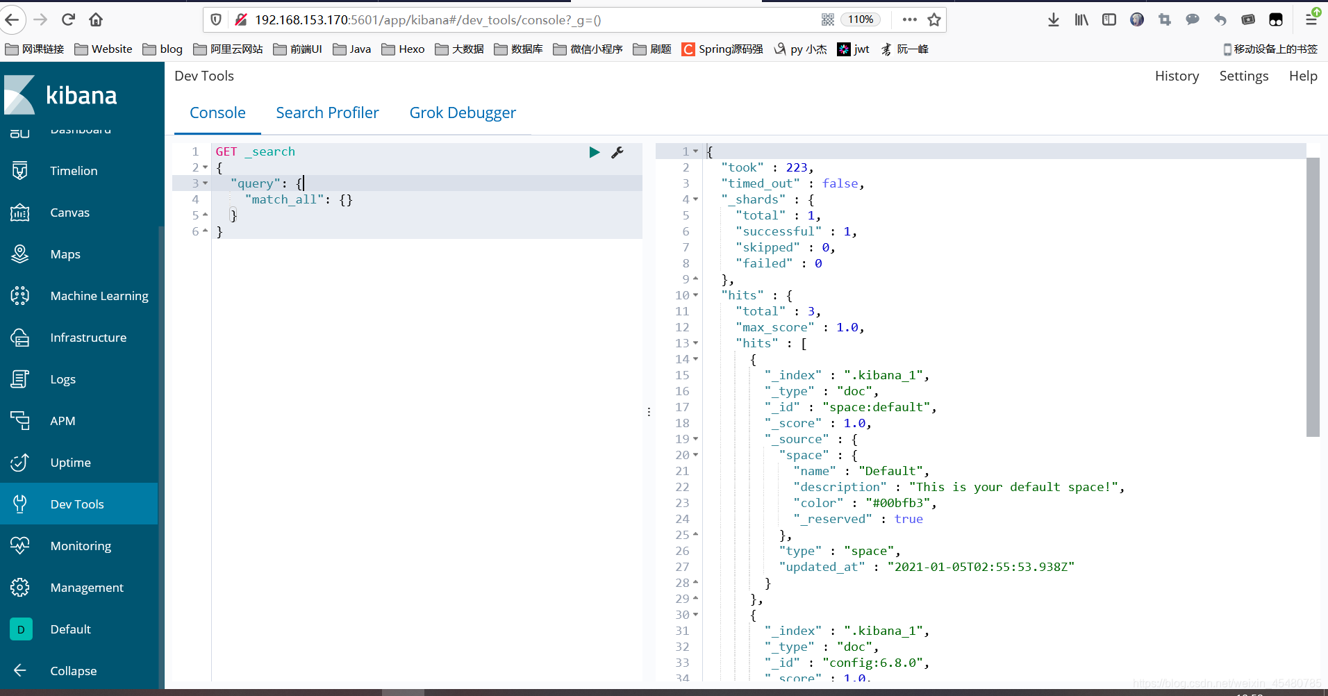This screenshot has width=1328, height=696.
Task: Open Dev Tools Settings
Action: [1243, 76]
